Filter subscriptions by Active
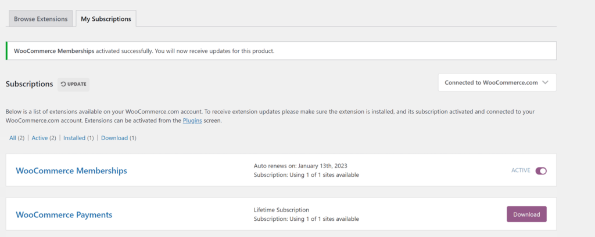 pos(40,138)
